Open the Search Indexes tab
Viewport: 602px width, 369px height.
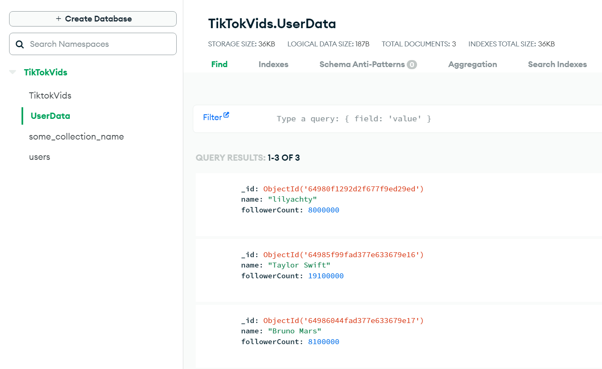[x=557, y=64]
